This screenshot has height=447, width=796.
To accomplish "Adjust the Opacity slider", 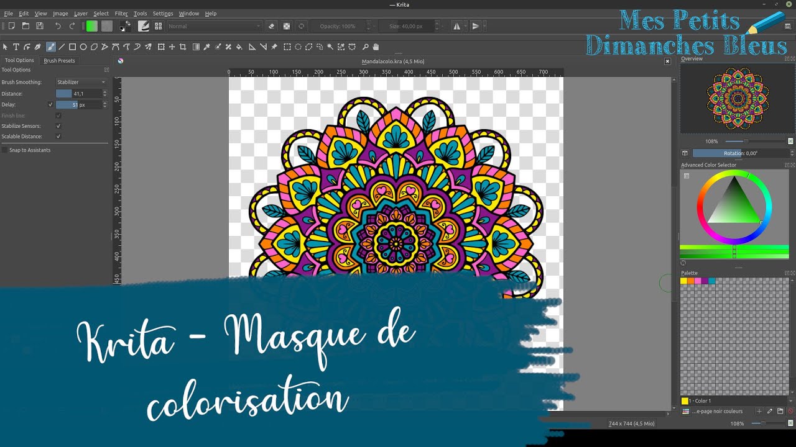I will point(339,26).
